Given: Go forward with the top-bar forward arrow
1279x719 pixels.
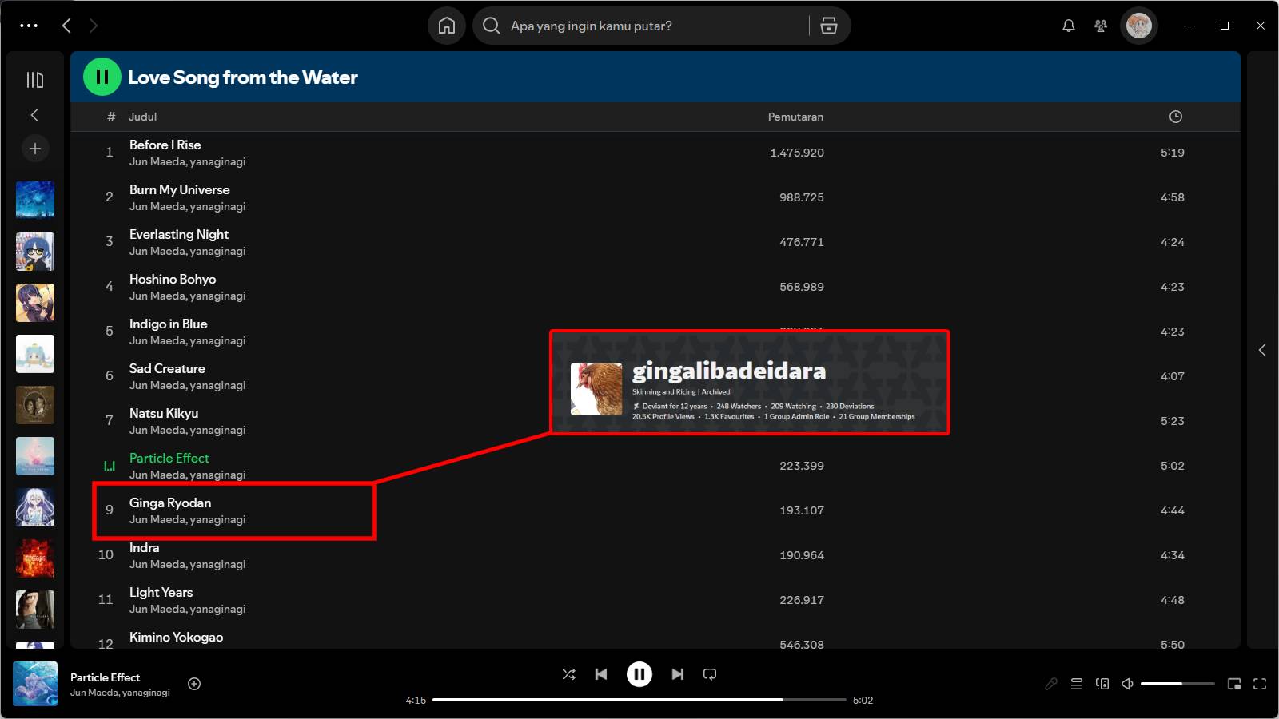Looking at the screenshot, I should (x=94, y=26).
